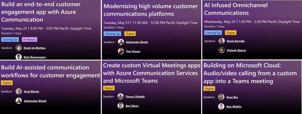
Task: Click Vishesh Oberoi's avatar image
Action: coord(222,50)
